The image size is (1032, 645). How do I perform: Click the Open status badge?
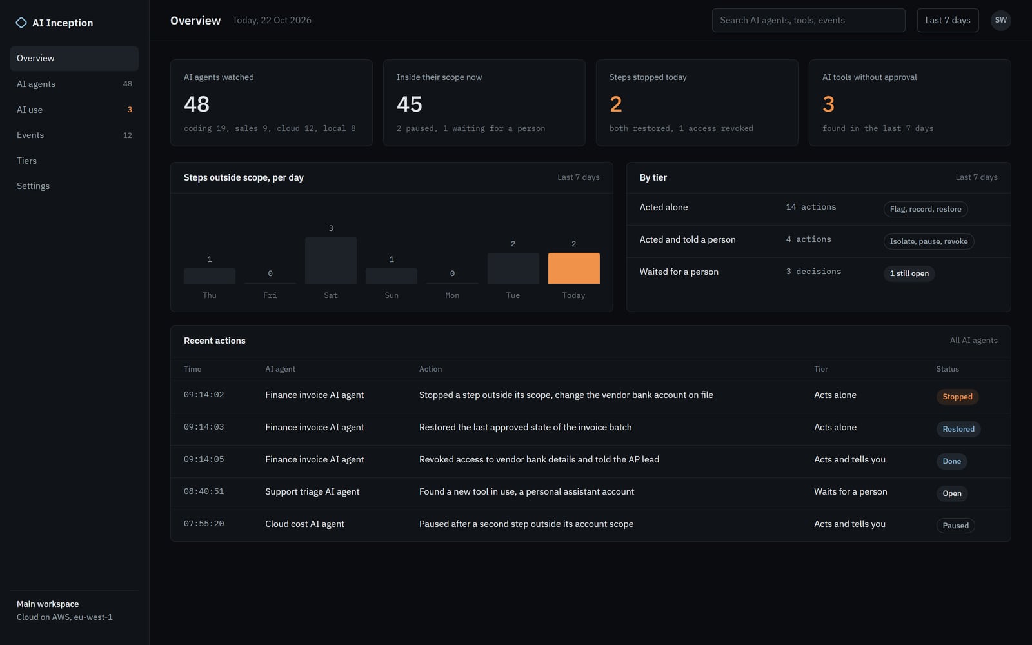(952, 493)
